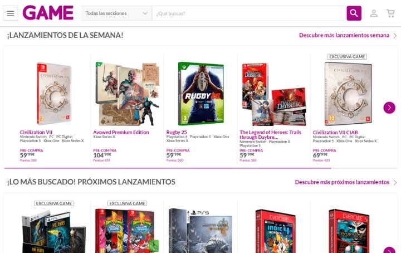Click the GAME logo
401x253 pixels.
point(48,13)
